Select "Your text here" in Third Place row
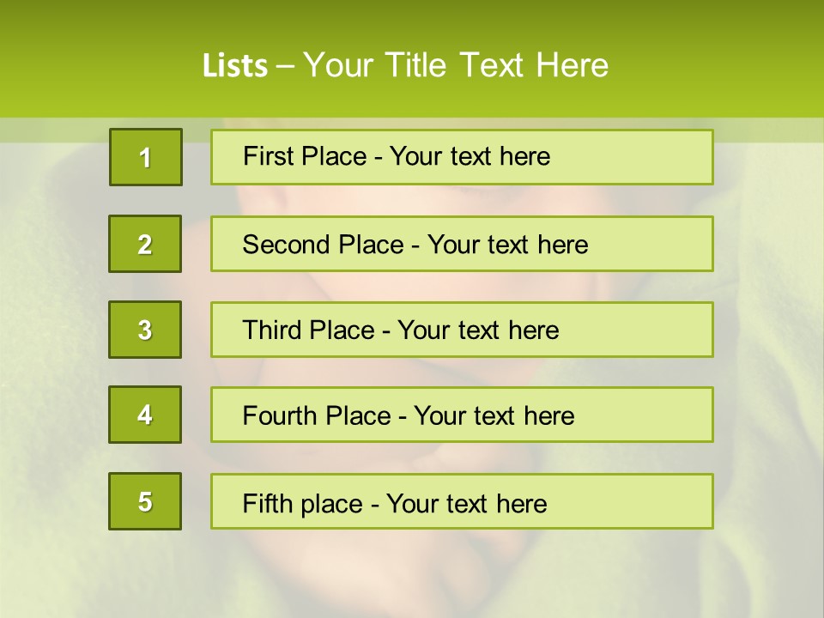The height and width of the screenshot is (618, 824). (x=478, y=330)
